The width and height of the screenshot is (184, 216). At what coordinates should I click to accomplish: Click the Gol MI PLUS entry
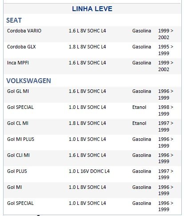tap(20, 139)
